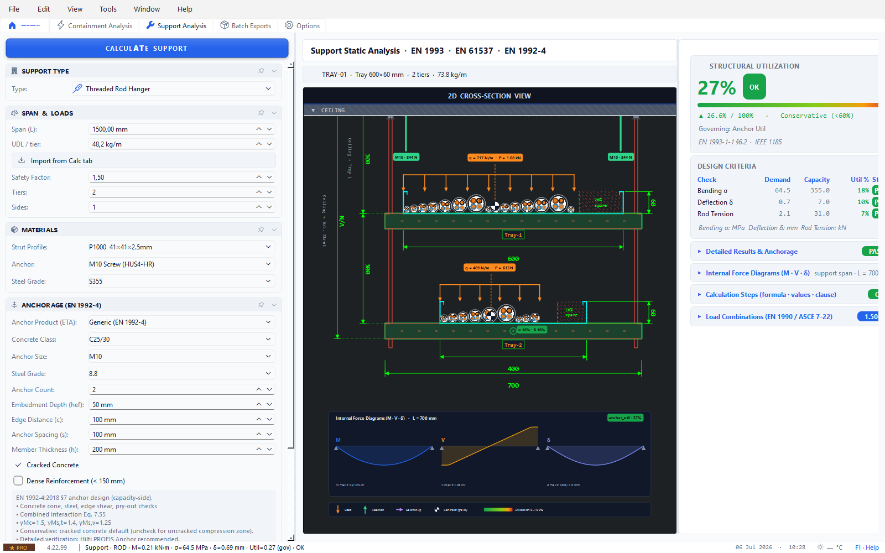The height and width of the screenshot is (553, 885).
Task: Click the threaded rod hanger type icon
Action: click(78, 88)
